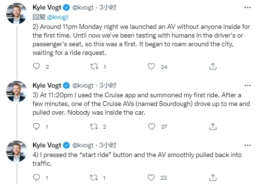Share the Sourdough ride tweet
259x184 pixels.
213,126
